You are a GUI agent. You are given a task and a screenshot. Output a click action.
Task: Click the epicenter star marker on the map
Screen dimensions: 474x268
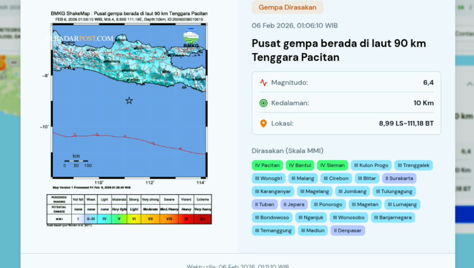[129, 100]
